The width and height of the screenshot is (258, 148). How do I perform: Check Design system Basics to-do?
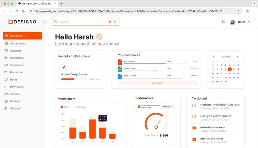point(194,117)
